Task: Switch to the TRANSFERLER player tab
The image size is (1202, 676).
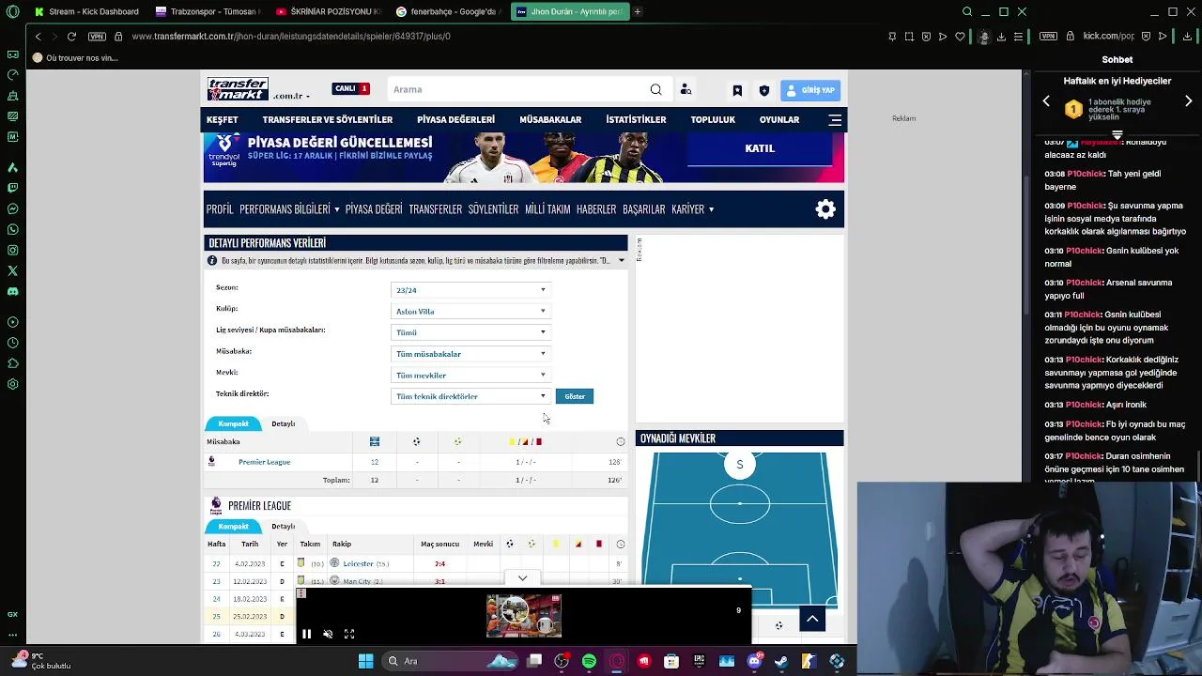Action: click(x=435, y=209)
